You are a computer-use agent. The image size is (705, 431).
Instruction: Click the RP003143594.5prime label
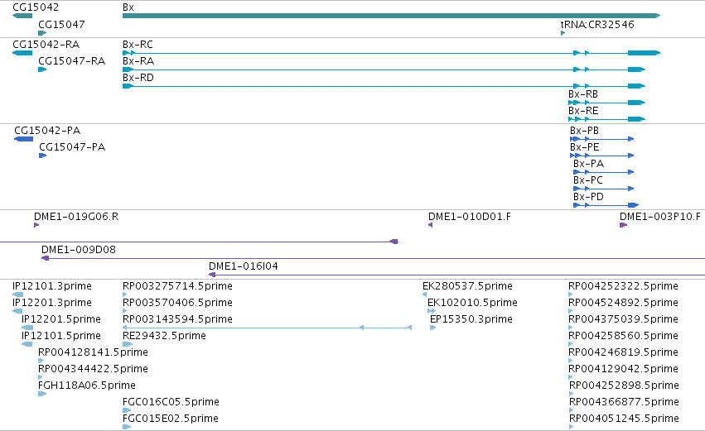coord(177,319)
